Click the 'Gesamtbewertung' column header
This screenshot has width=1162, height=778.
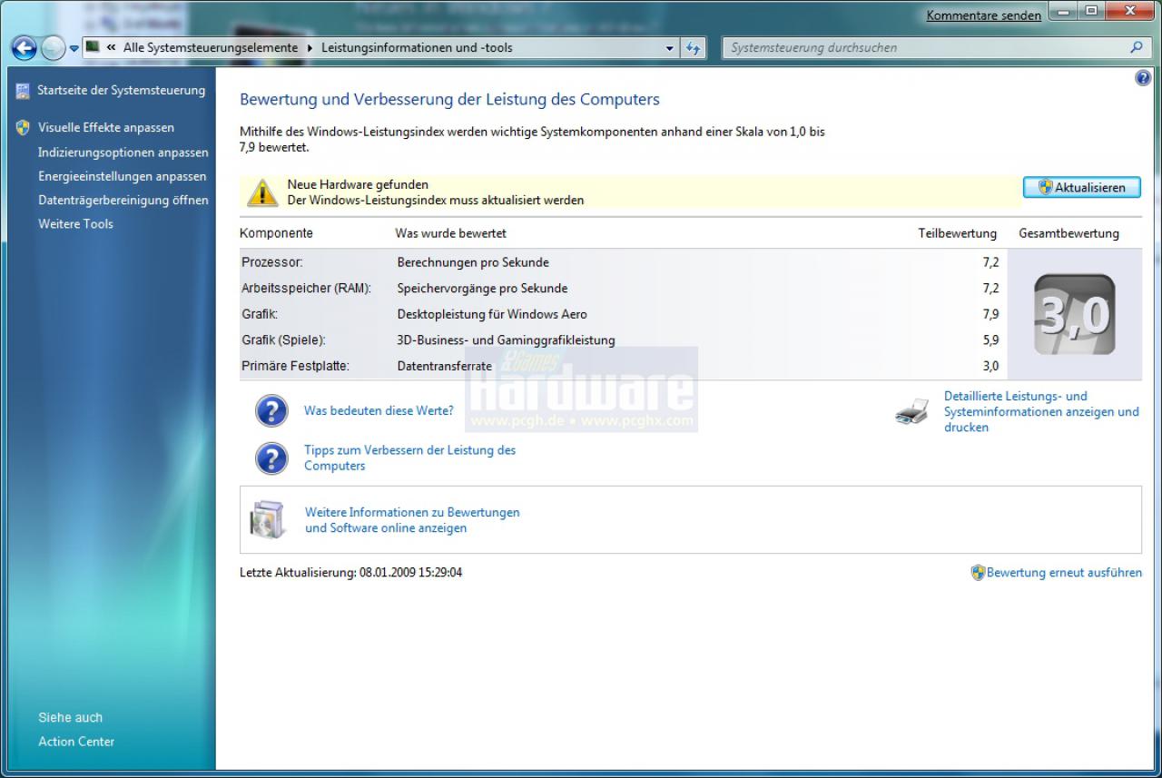(1068, 233)
